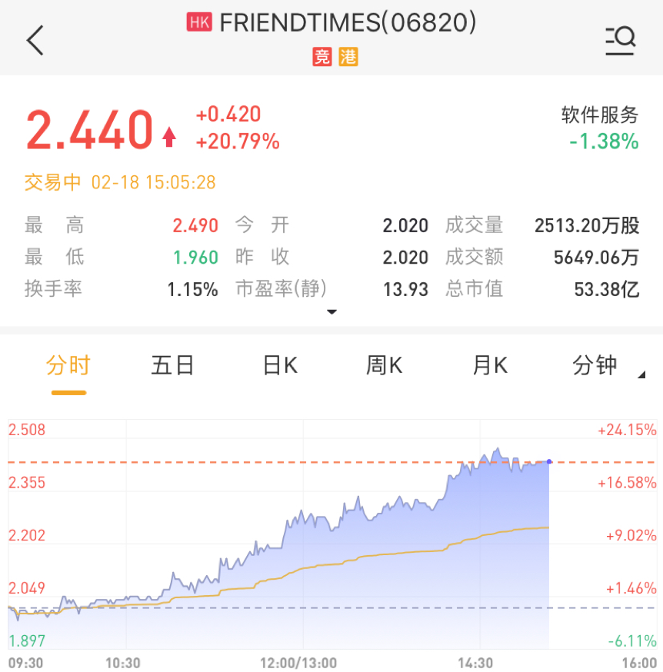This screenshot has width=663, height=672.
Task: Tap the blue latest-price dot on chart
Action: 548,461
